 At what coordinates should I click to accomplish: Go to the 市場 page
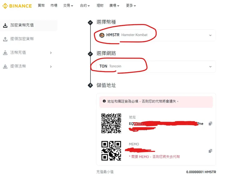point(54,6)
